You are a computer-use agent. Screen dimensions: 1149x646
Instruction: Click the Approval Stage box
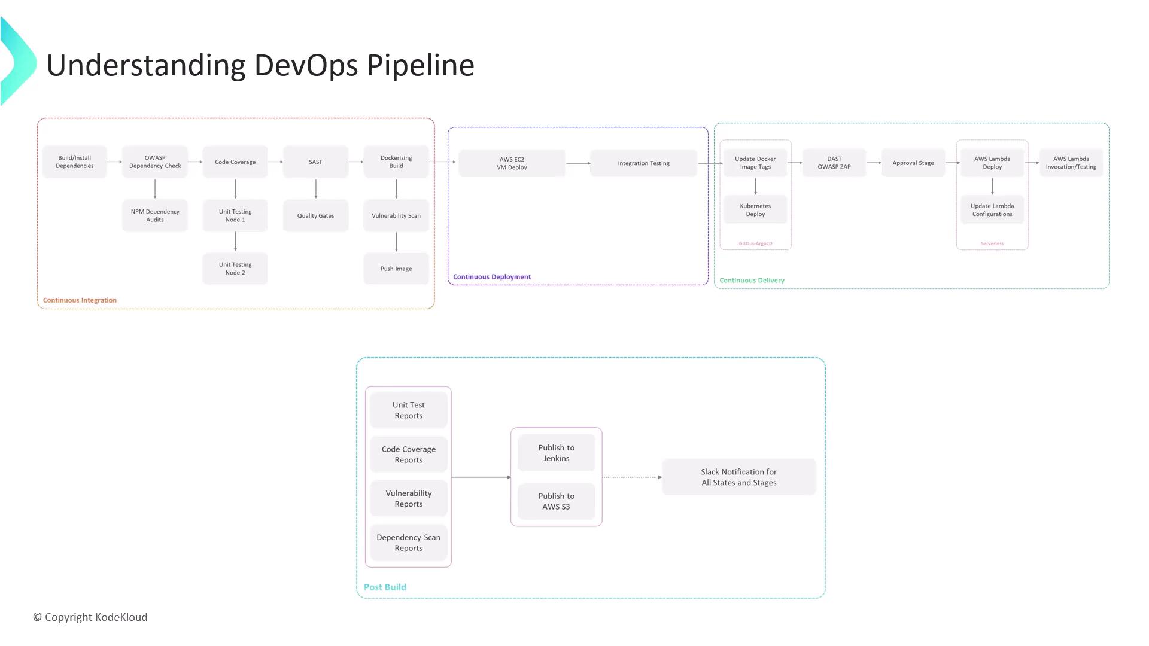pos(913,163)
